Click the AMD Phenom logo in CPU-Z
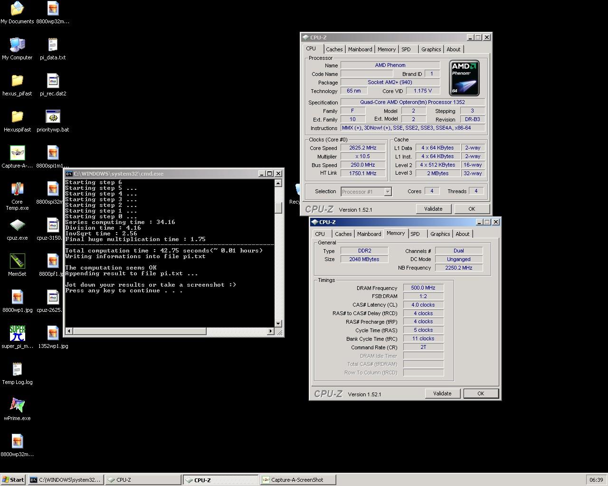 464,78
